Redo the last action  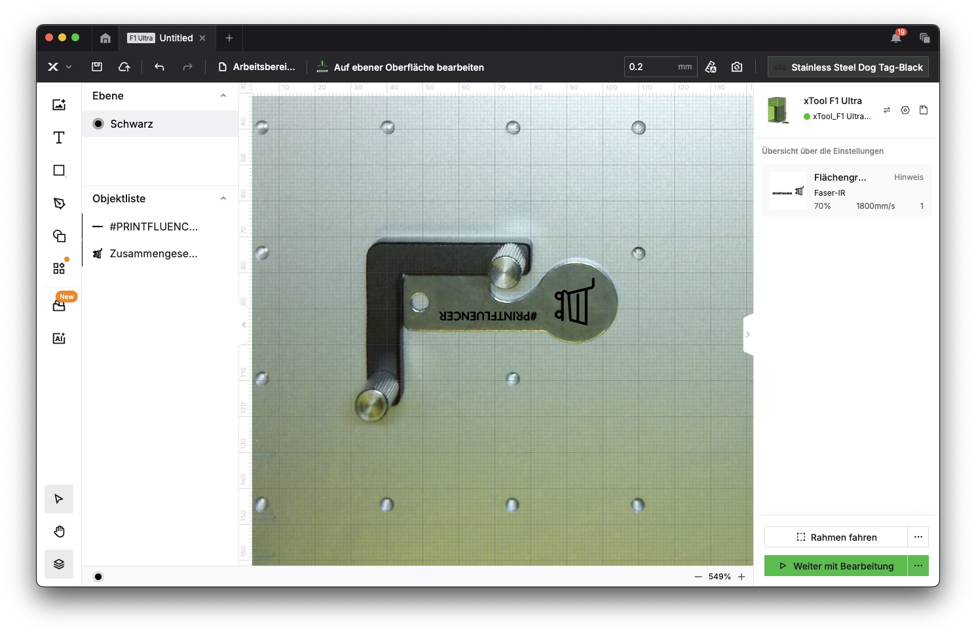point(187,67)
